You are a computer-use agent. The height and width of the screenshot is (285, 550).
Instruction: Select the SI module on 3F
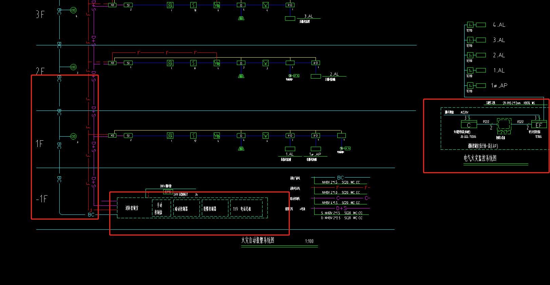tap(128, 5)
